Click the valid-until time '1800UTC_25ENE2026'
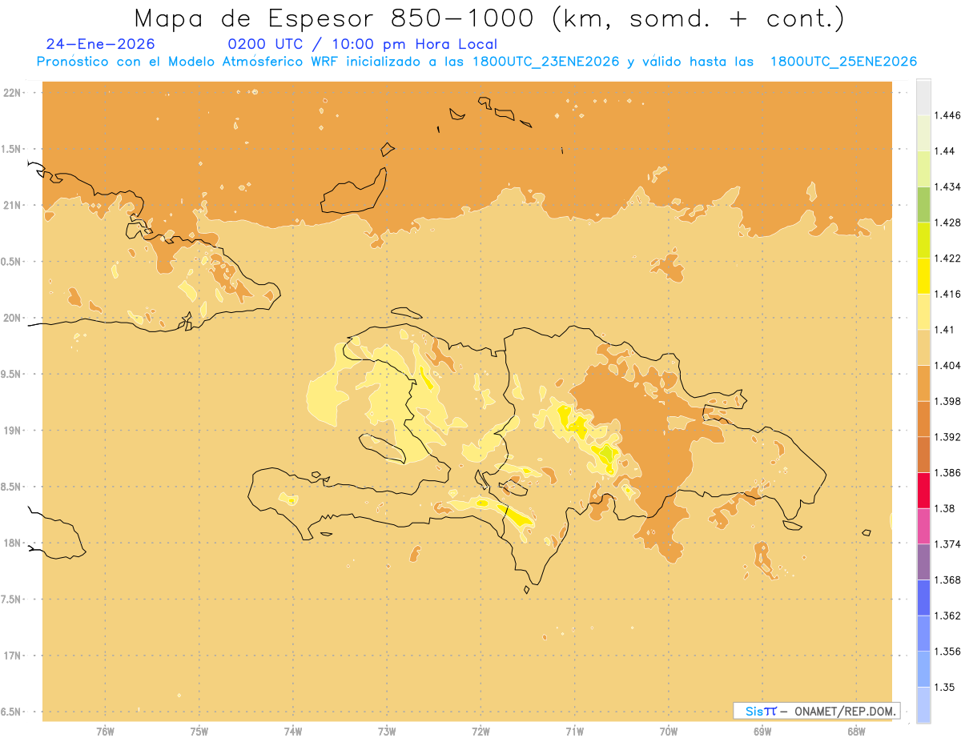This screenshot has width=961, height=742. 843,62
